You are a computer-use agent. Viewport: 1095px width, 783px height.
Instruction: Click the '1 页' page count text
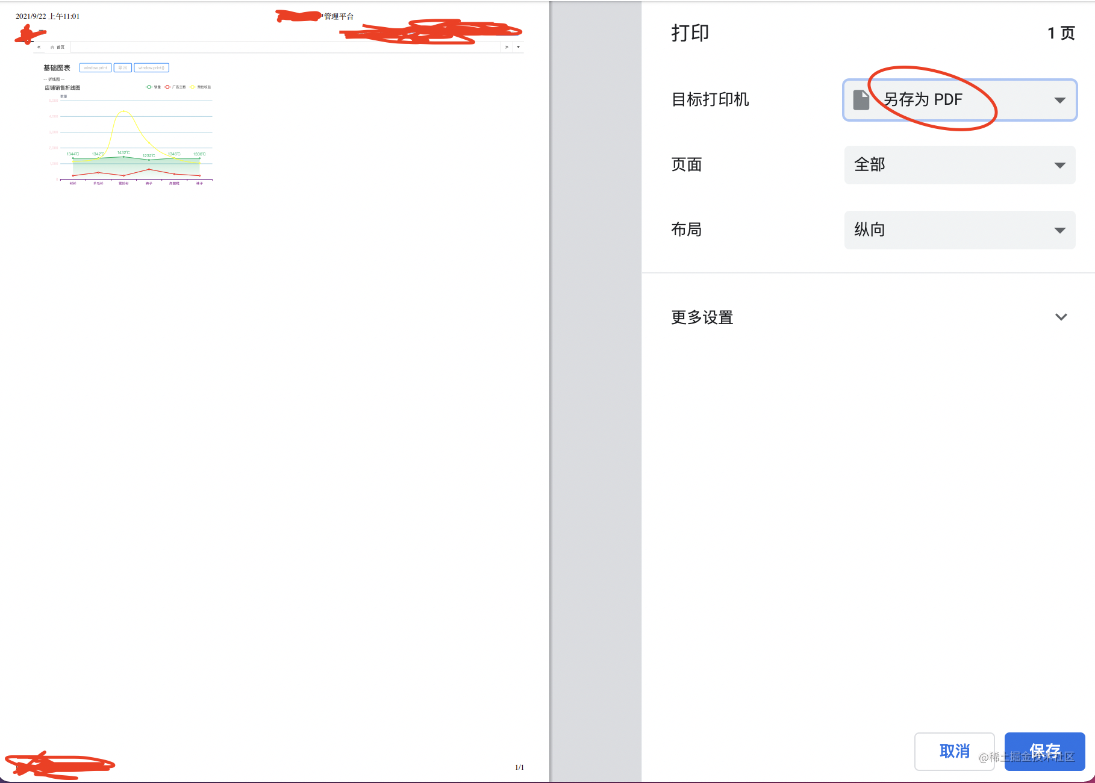coord(1061,33)
